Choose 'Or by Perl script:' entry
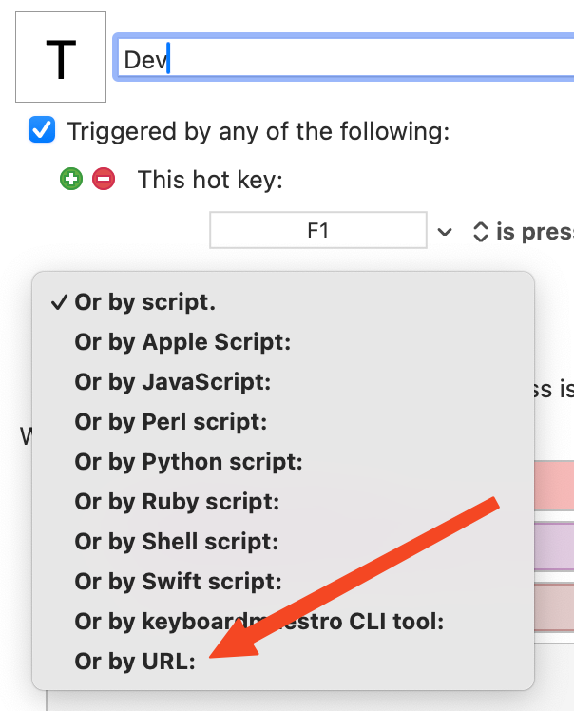574x711 pixels. (x=283, y=422)
